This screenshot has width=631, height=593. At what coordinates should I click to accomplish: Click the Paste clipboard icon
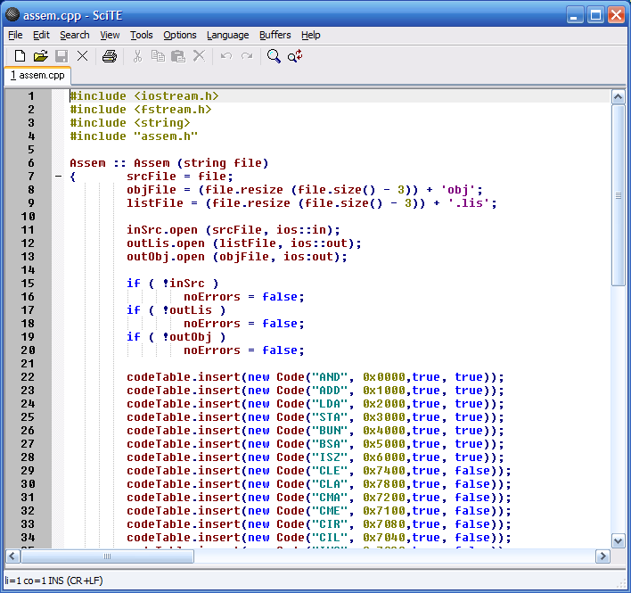click(x=178, y=56)
